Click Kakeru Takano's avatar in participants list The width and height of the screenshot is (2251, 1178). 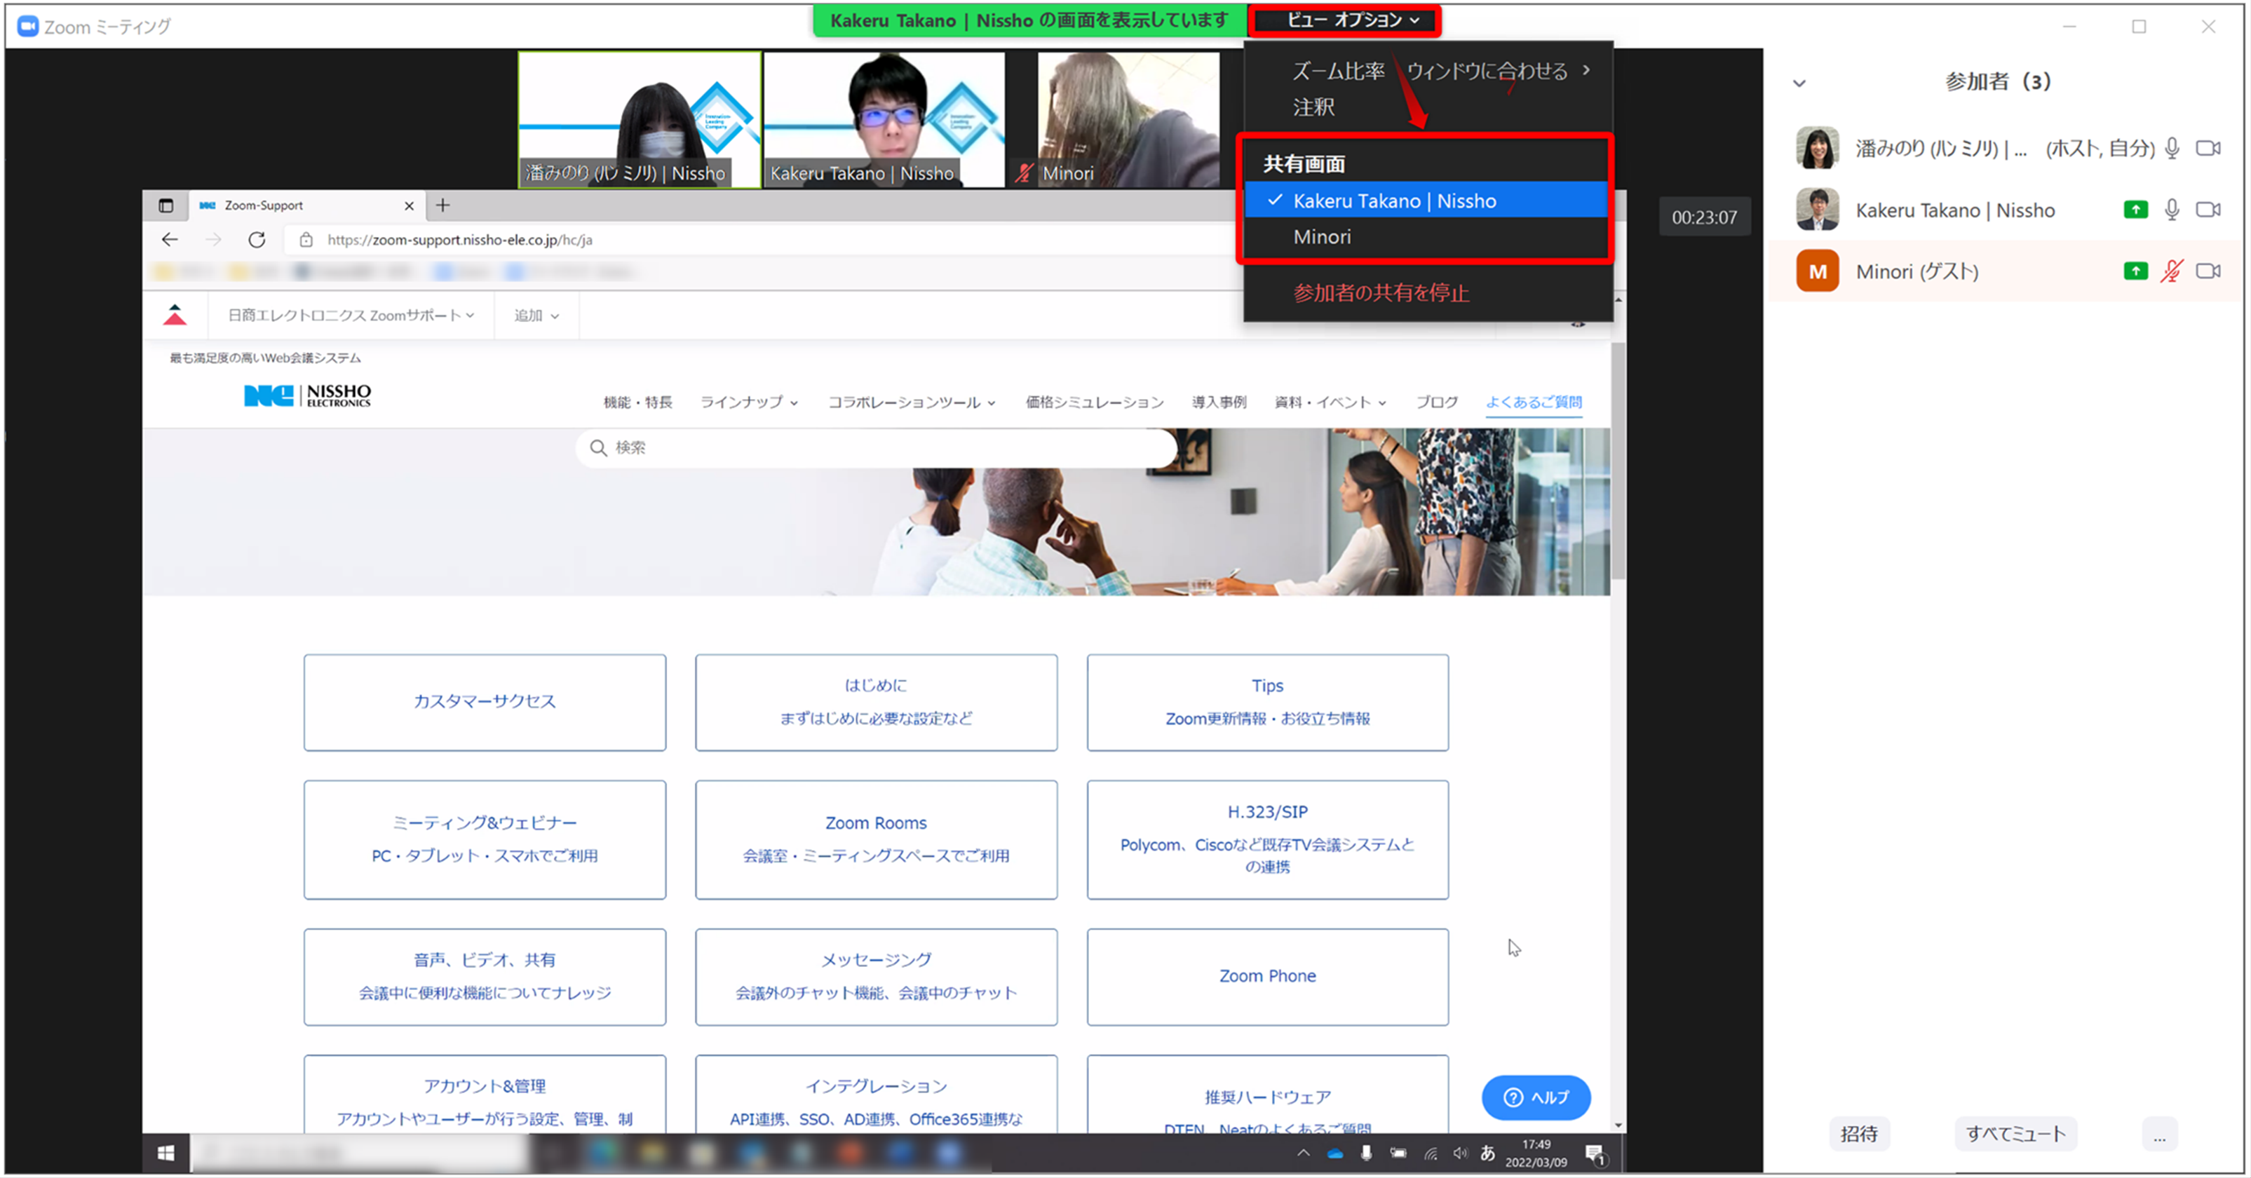[x=1818, y=210]
